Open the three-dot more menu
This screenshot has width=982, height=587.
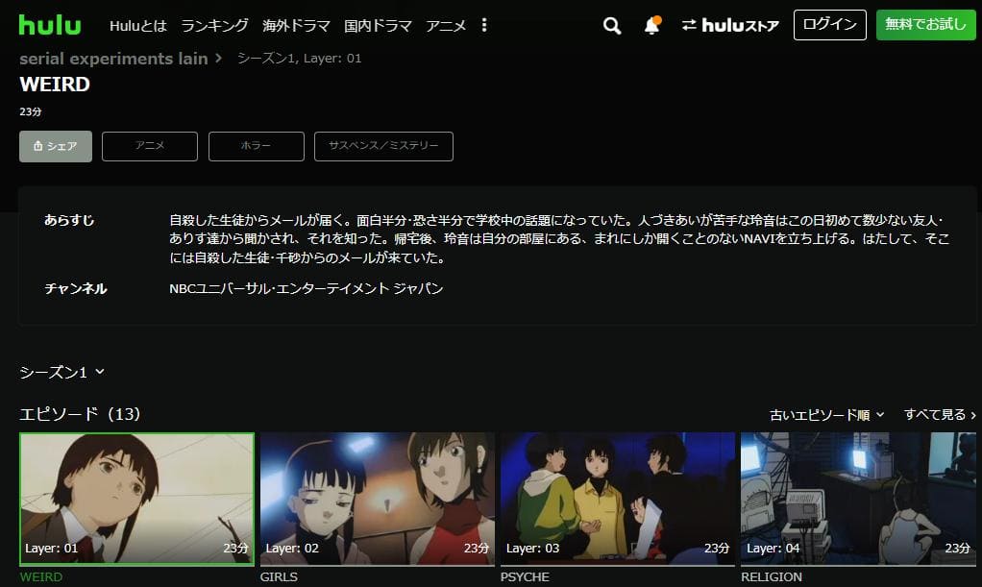tap(484, 25)
